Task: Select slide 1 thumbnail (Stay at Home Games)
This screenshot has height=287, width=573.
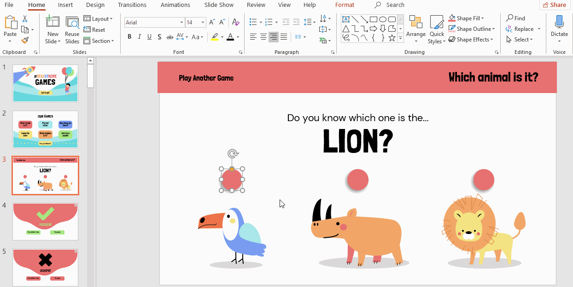Action: click(45, 83)
